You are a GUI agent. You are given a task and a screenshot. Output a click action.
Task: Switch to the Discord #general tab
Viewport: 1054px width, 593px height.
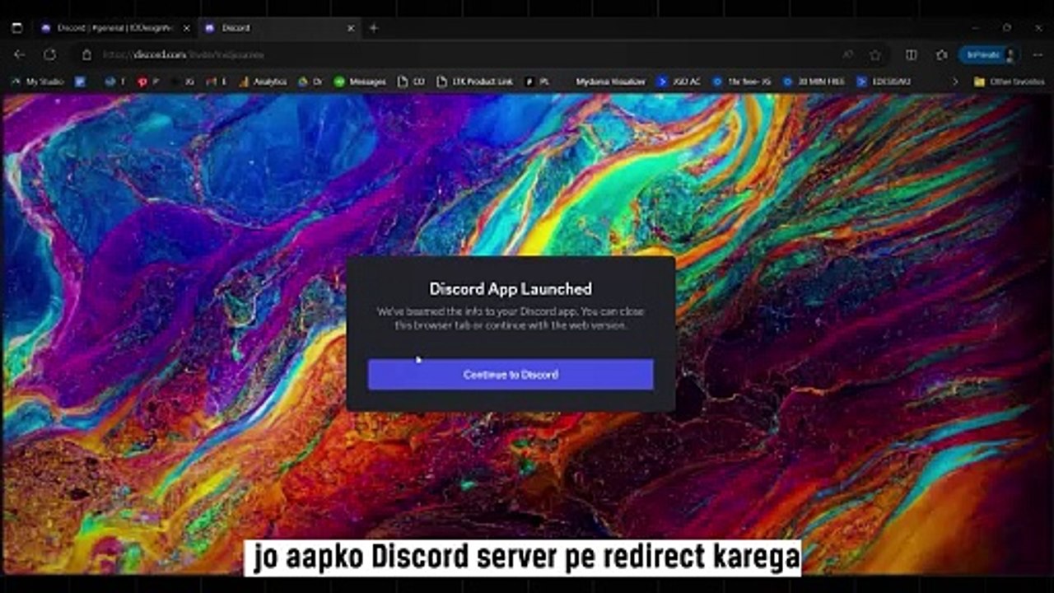pos(114,28)
